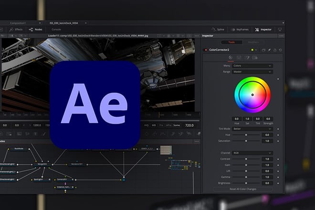Expand the Range dropdown set to Master
The height and width of the screenshot is (210, 315).
coord(252,72)
